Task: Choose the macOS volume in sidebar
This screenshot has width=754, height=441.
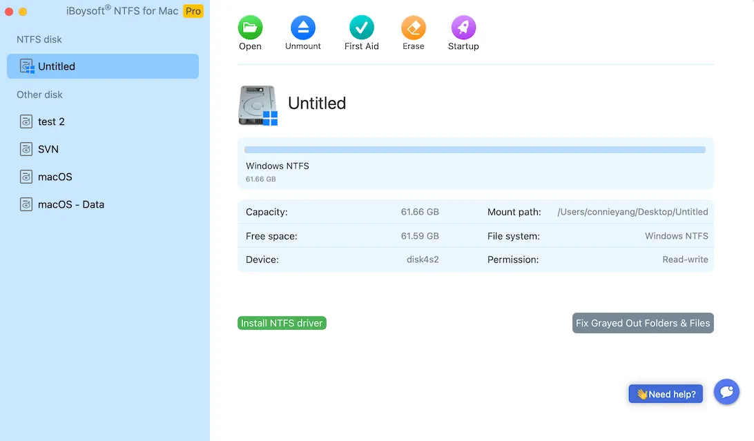Action: pyautogui.click(x=55, y=177)
